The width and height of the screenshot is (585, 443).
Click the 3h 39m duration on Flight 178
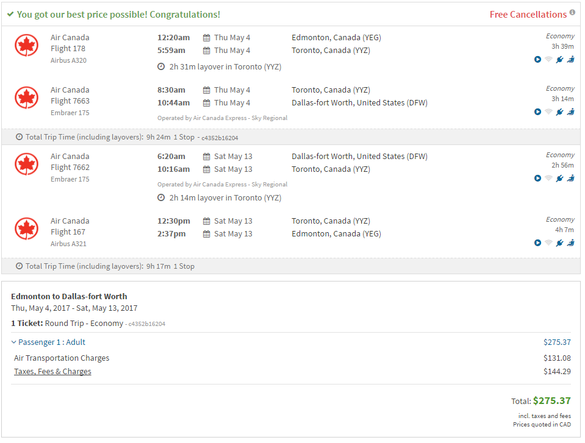(x=562, y=46)
